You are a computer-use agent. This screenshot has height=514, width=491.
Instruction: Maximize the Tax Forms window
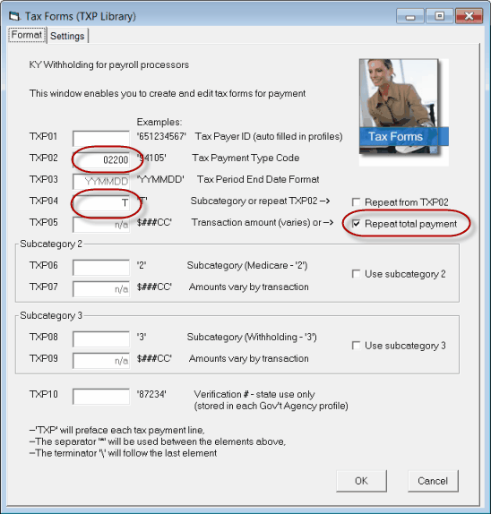pyautogui.click(x=440, y=16)
